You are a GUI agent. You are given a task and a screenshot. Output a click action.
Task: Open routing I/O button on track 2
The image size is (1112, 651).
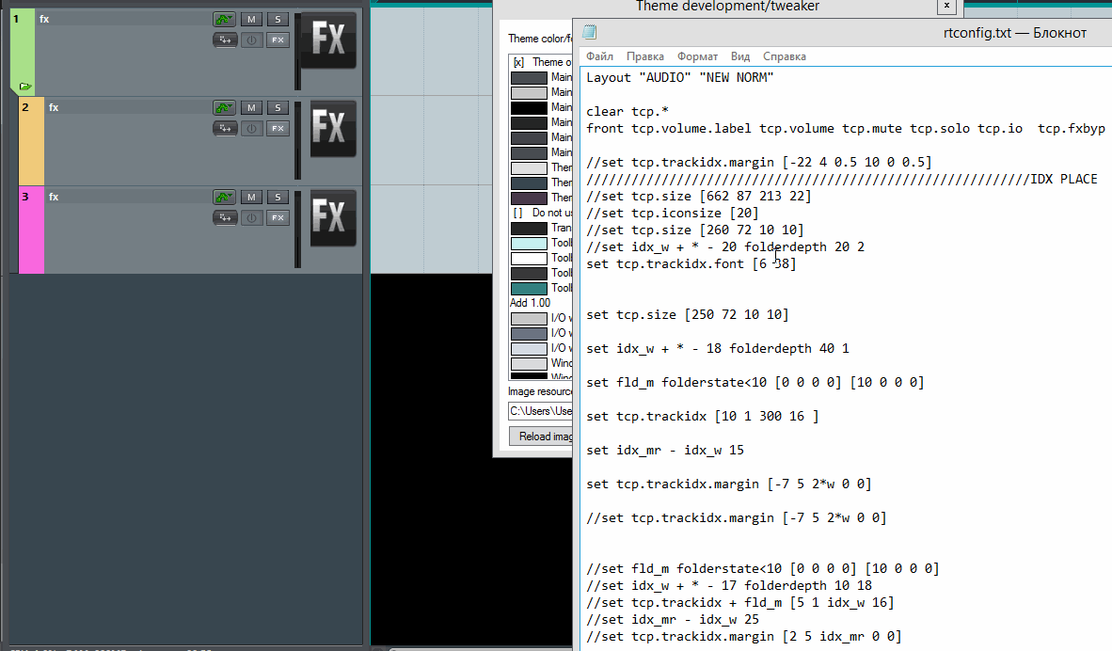(225, 128)
